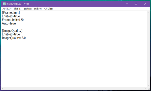This screenshot has width=151, height=91.
Task: Click the [FrameLimit] section header line
Action: [11, 12]
